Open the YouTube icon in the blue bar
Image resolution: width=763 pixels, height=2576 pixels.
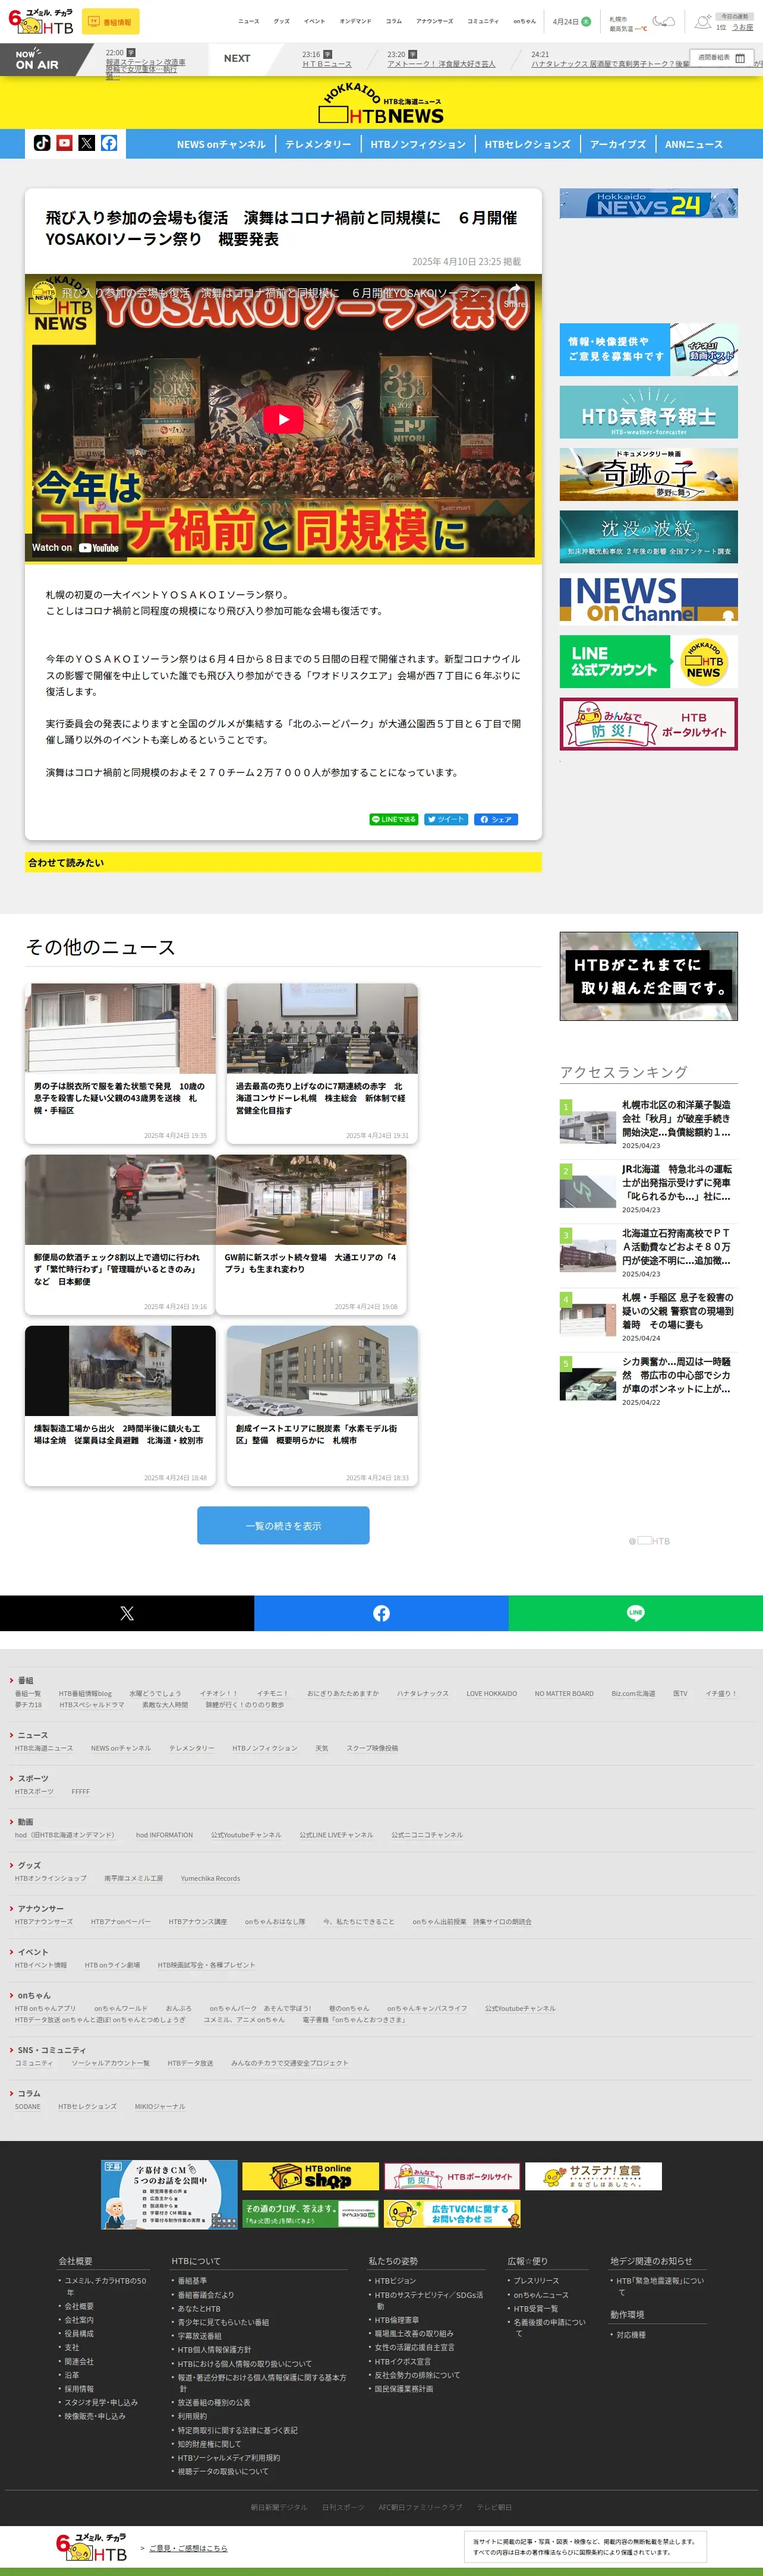coord(64,143)
